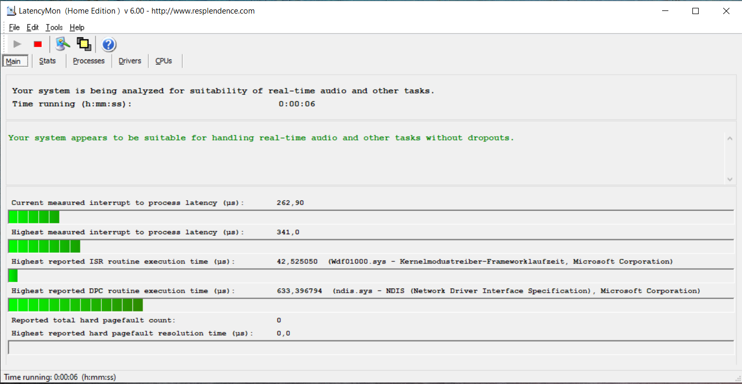The image size is (742, 384).
Task: Open options via monitor-and-brush toolbar icon
Action: 63,44
